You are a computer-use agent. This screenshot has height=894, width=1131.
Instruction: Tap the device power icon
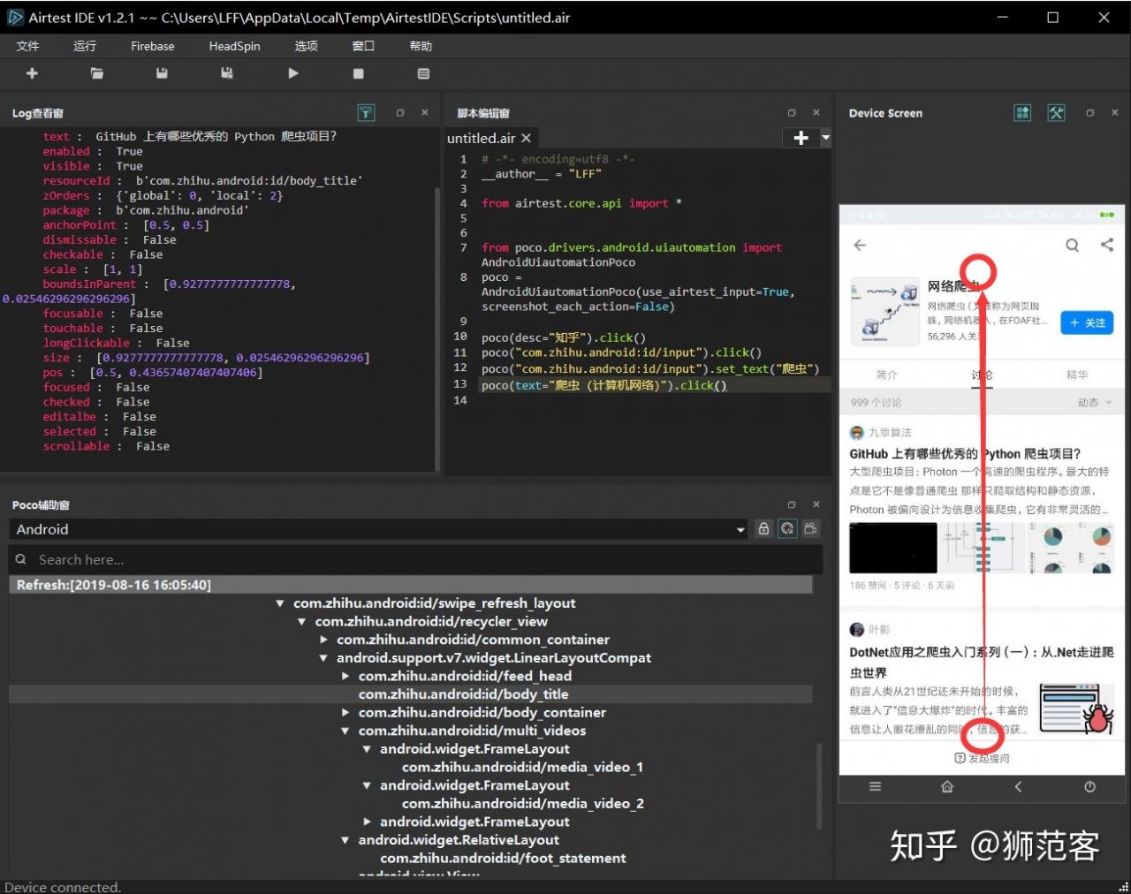point(1089,786)
